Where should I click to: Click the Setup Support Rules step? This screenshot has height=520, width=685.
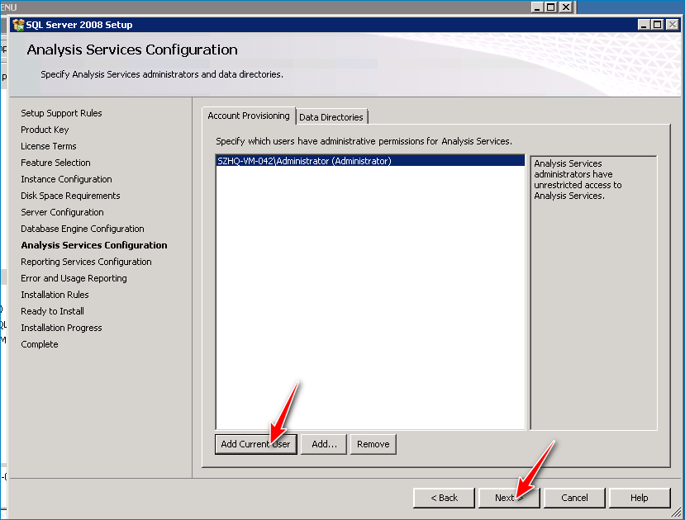61,113
